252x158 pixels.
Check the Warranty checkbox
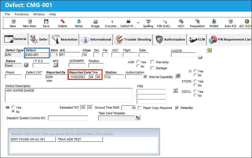click(152, 62)
